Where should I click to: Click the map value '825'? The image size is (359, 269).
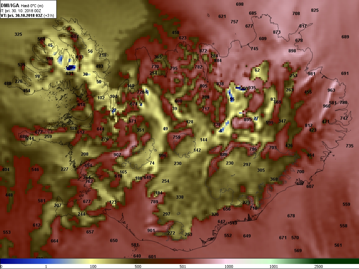pos(315,10)
